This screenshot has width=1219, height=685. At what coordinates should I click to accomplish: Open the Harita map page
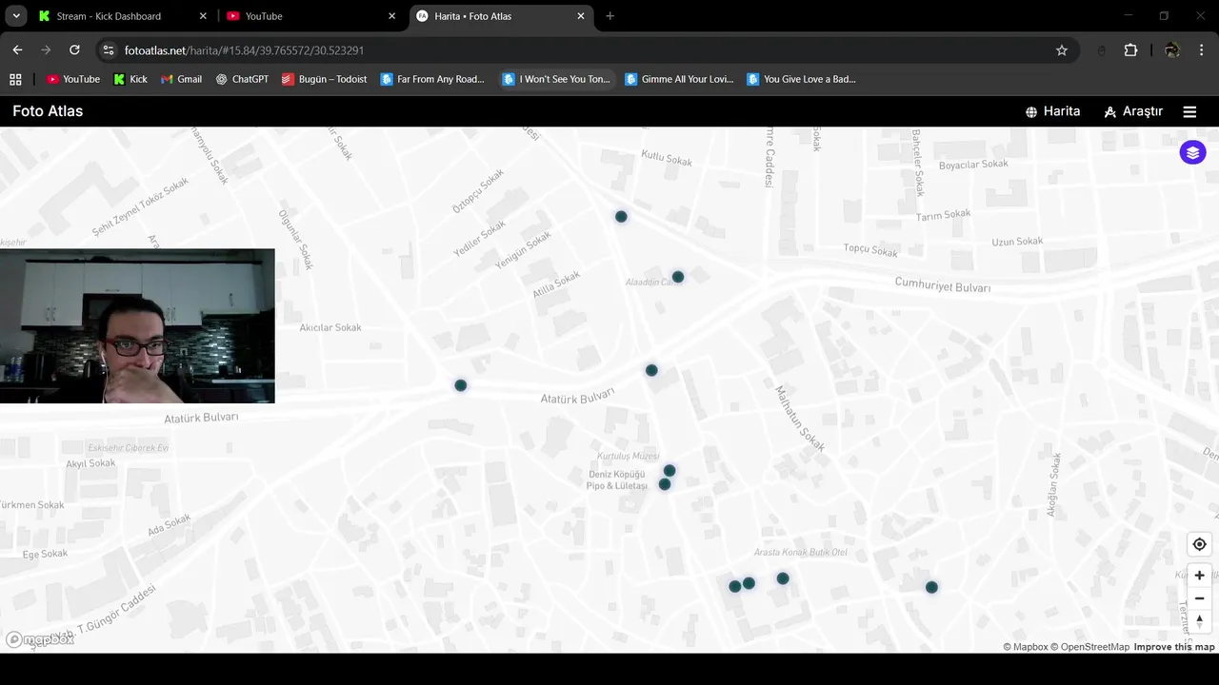click(x=1052, y=111)
